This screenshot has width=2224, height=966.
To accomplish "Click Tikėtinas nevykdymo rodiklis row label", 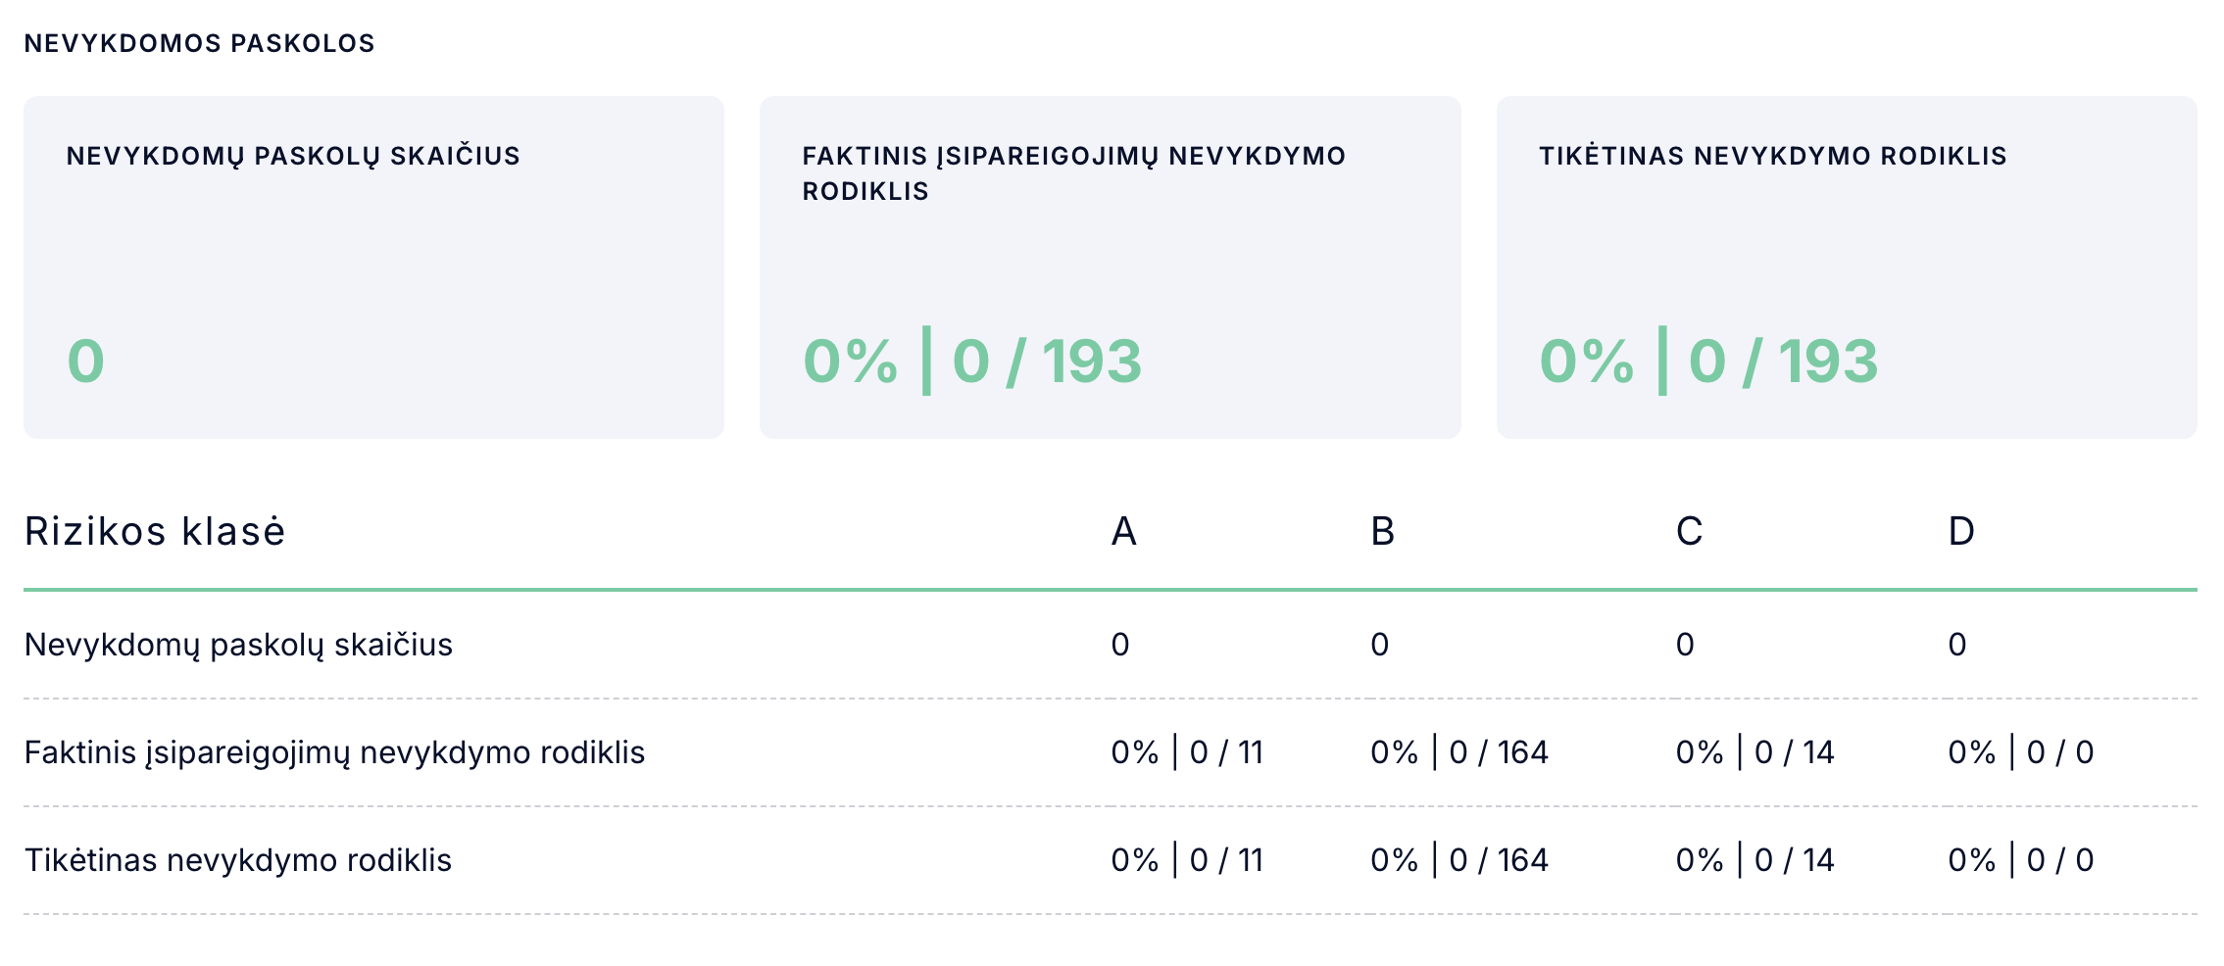I will pos(238,860).
